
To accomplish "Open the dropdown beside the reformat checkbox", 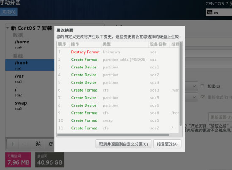I will (x=191, y=97).
